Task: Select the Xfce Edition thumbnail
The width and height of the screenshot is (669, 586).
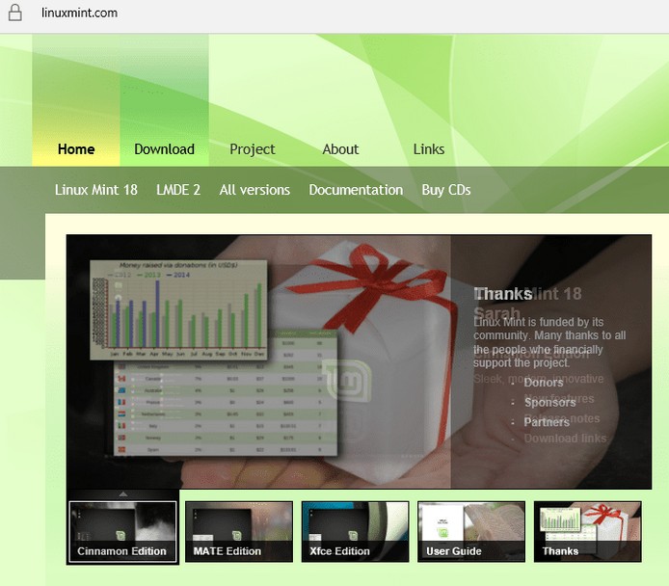Action: pos(355,531)
